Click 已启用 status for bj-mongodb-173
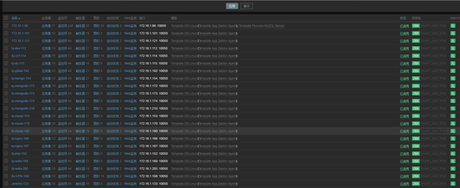The width and height of the screenshot is (460, 188). [404, 93]
